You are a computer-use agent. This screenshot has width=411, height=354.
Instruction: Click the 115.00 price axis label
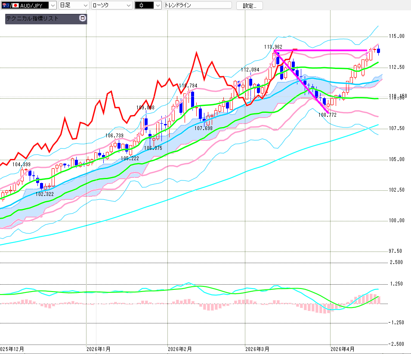pos(397,36)
